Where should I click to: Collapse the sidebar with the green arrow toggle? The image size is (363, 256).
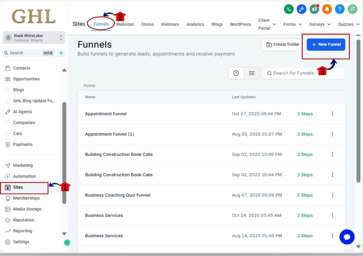(x=67, y=243)
